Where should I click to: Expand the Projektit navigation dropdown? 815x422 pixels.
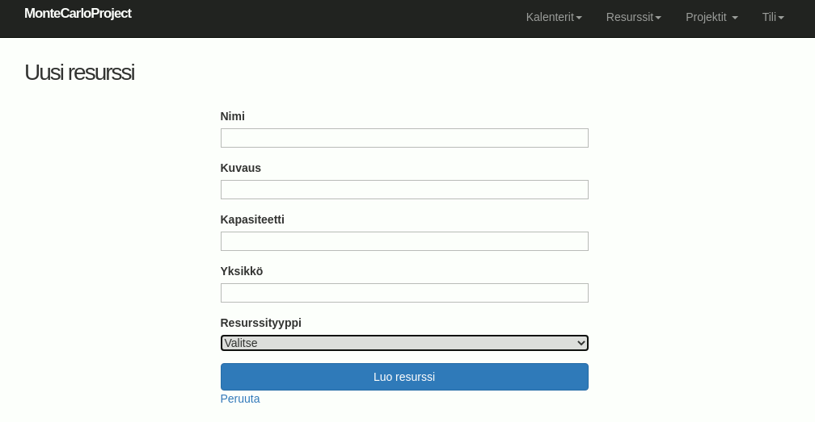click(x=711, y=17)
